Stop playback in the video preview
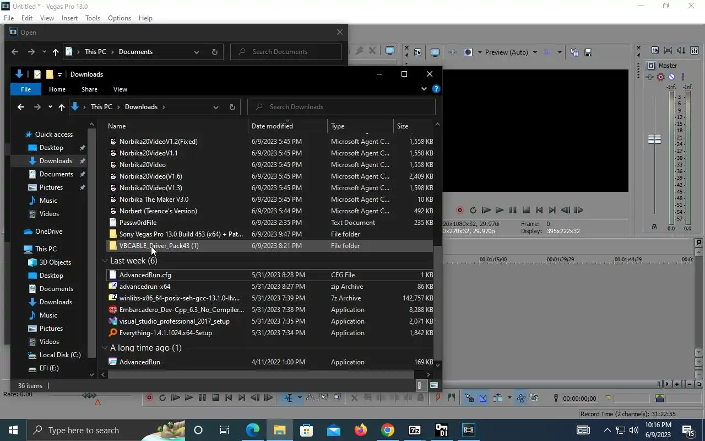 pos(526,210)
